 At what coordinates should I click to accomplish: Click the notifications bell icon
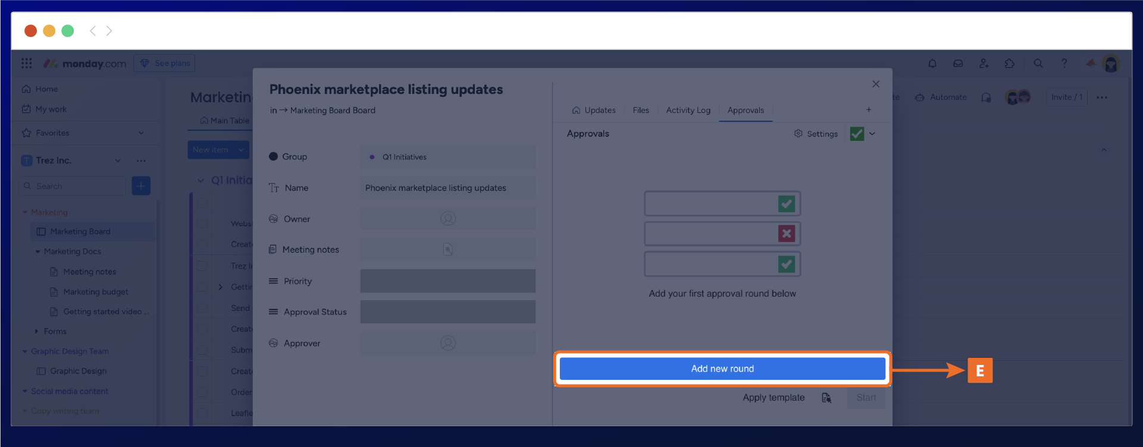[932, 64]
